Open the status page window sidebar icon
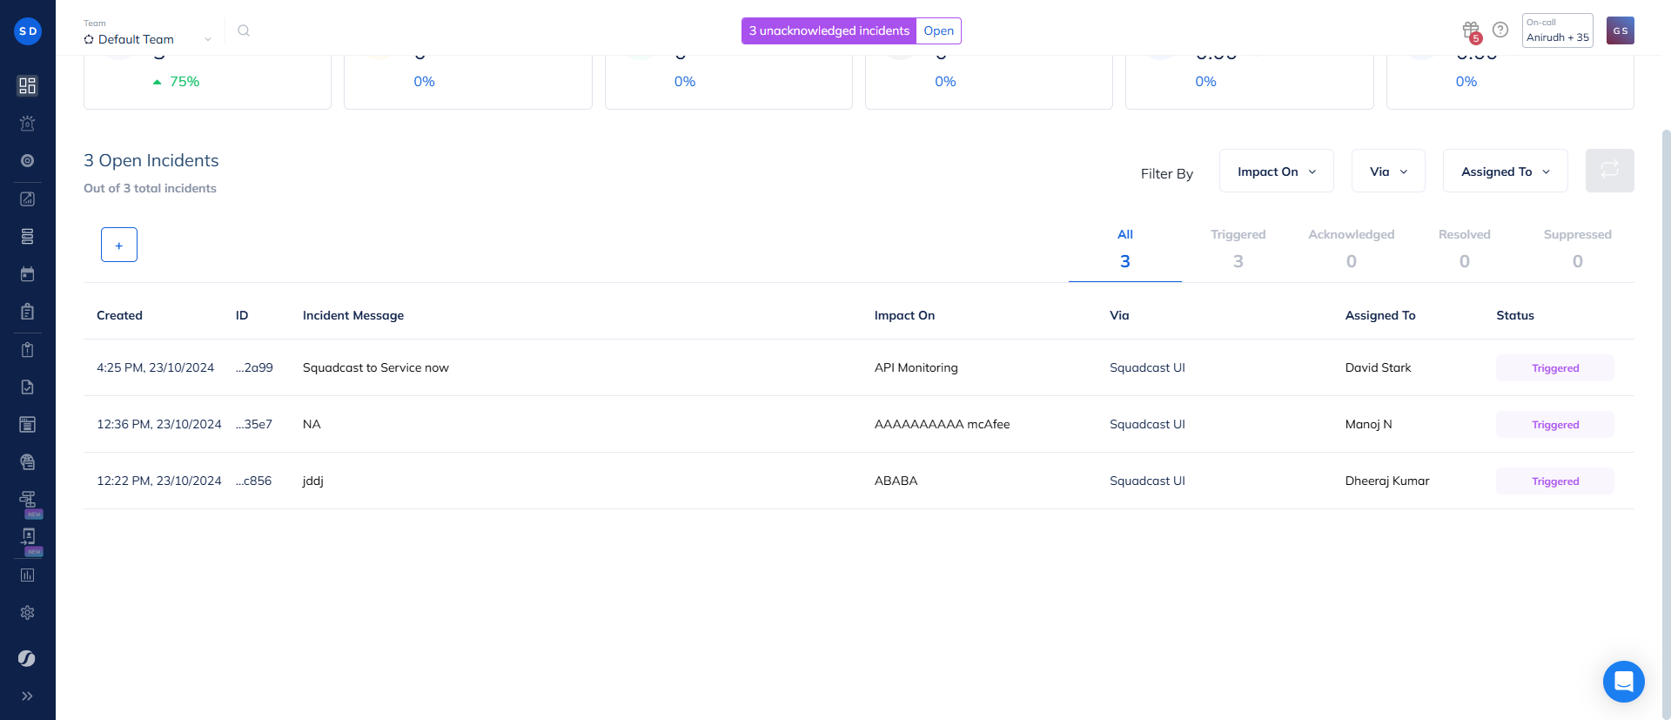The height and width of the screenshot is (720, 1671). [28, 425]
